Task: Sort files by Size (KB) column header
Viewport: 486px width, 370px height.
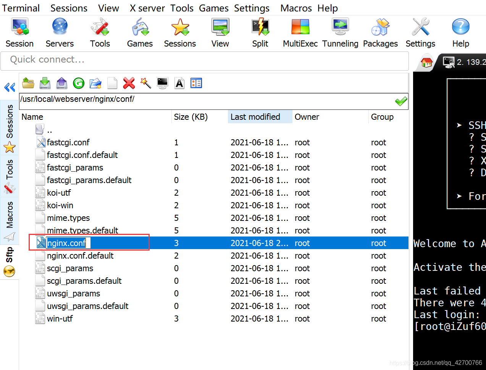Action: point(199,117)
